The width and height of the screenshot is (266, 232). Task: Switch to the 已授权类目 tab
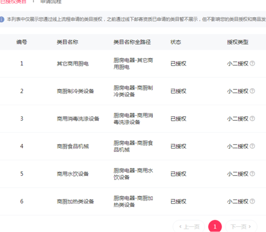click(x=13, y=2)
